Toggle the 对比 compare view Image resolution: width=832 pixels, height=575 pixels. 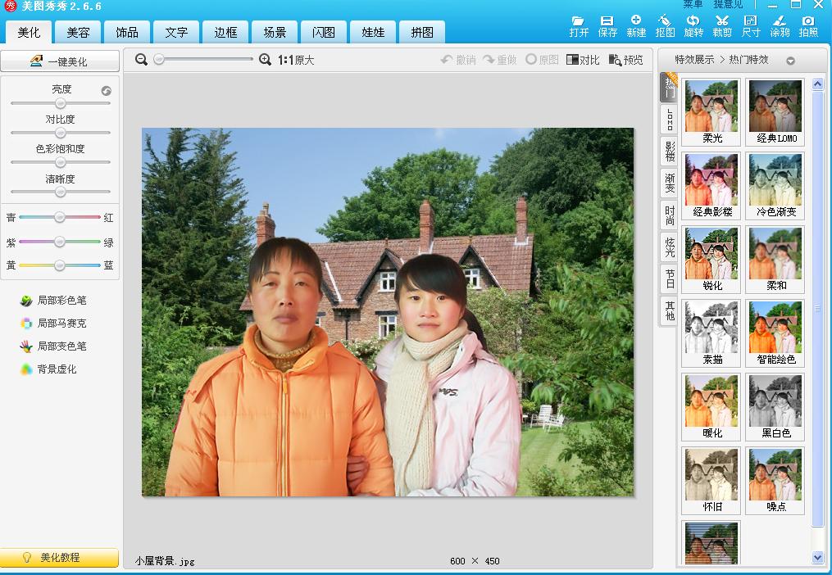(x=583, y=60)
